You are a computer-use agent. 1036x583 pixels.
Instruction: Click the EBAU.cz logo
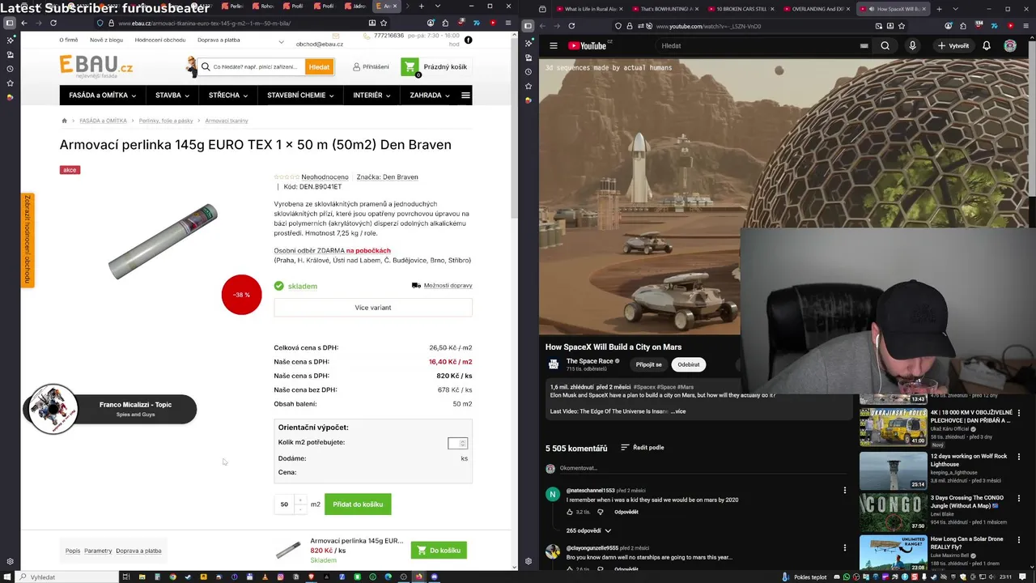pyautogui.click(x=96, y=66)
